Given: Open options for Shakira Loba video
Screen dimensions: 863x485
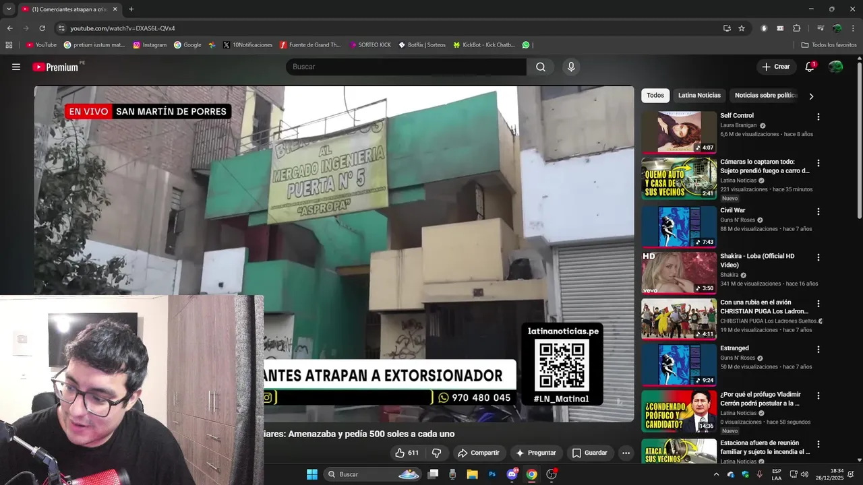Looking at the screenshot, I should tap(819, 257).
